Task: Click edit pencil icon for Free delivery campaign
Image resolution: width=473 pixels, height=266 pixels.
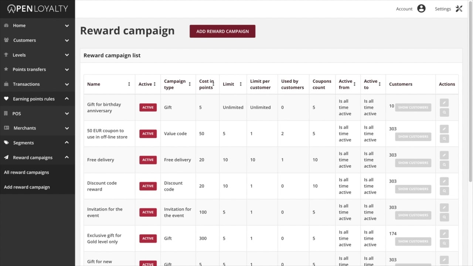Action: (x=444, y=155)
